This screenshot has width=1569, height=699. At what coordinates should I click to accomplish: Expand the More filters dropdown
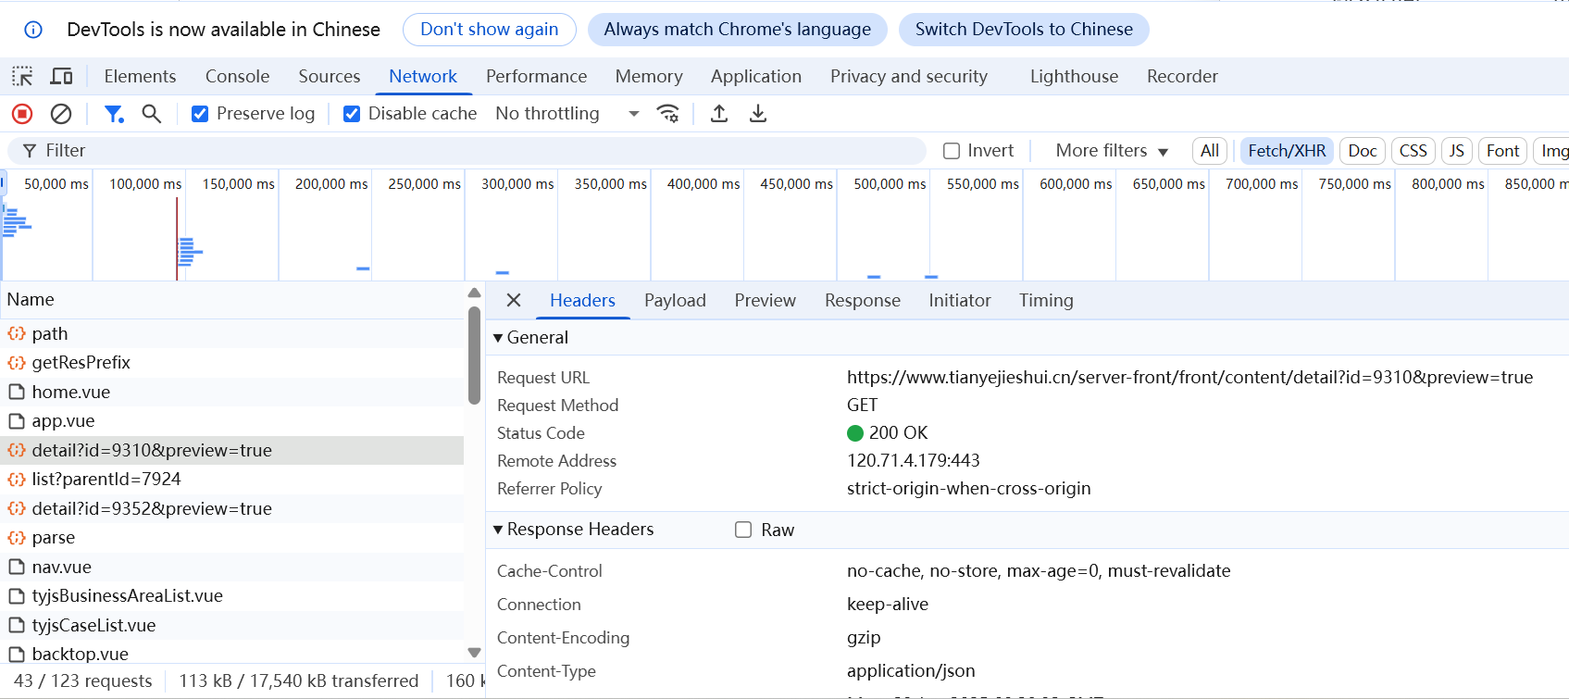[1112, 151]
